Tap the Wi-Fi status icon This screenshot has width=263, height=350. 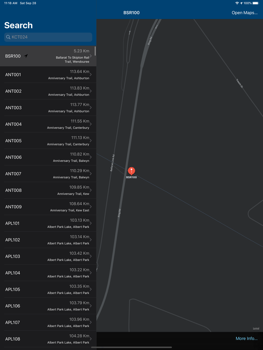(237, 3)
